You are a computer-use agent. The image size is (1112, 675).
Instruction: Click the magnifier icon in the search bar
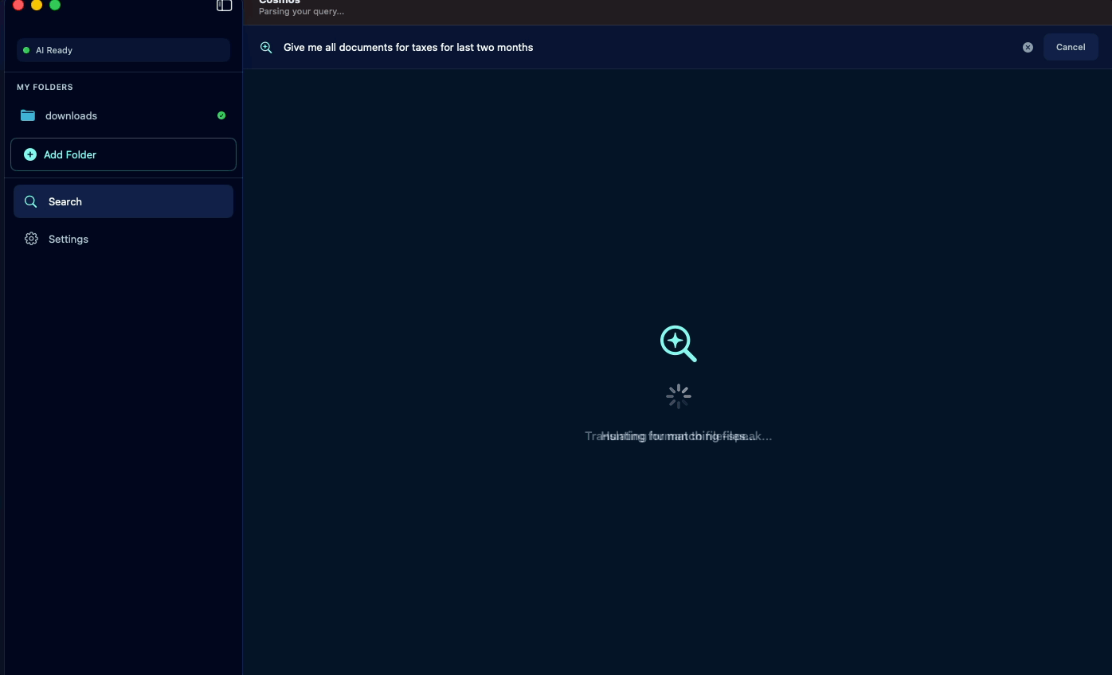click(266, 47)
